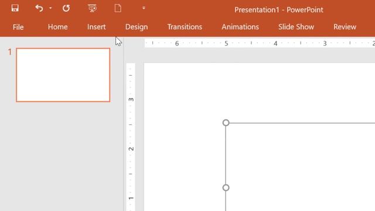Open Customize Quick Access Toolbar dropdown
Screen dimensions: 375x211
tap(144, 8)
